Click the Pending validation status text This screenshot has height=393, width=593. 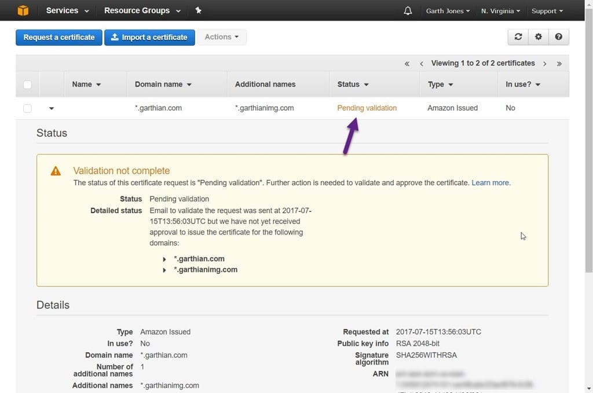pyautogui.click(x=367, y=108)
